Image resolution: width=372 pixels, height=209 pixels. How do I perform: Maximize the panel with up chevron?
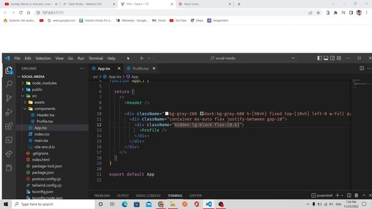tap(364, 196)
